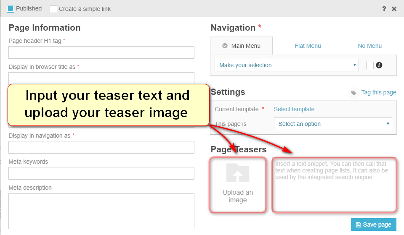Image resolution: width=404 pixels, height=235 pixels.
Task: Switch to the No Menu tab
Action: click(370, 46)
